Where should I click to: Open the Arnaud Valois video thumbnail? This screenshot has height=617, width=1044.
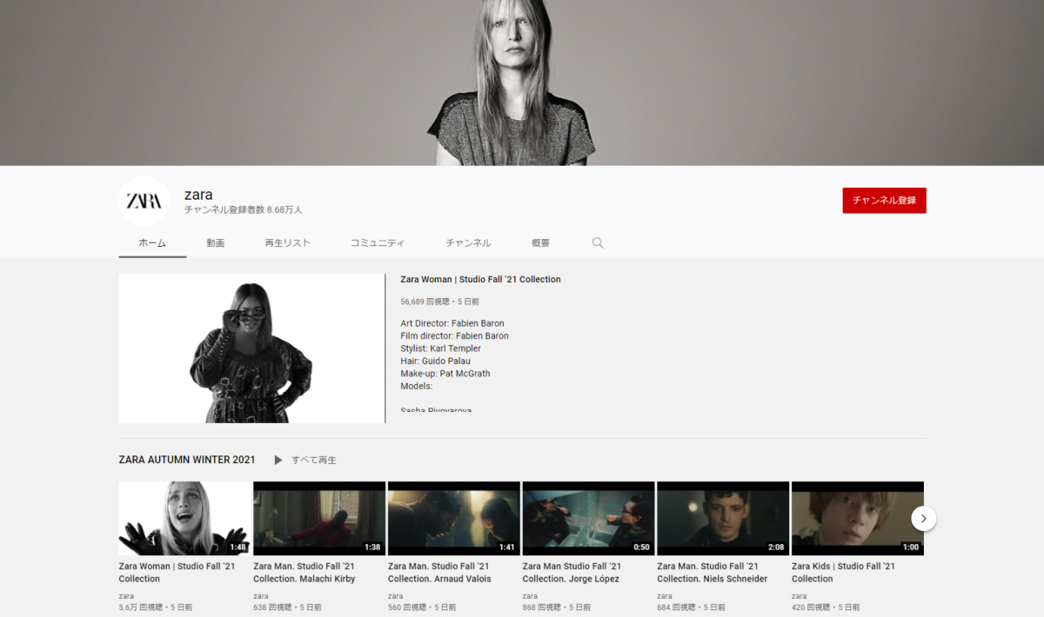[x=454, y=519]
